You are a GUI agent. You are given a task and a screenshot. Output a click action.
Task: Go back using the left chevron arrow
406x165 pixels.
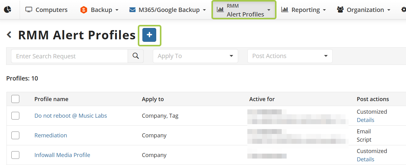pyautogui.click(x=9, y=35)
